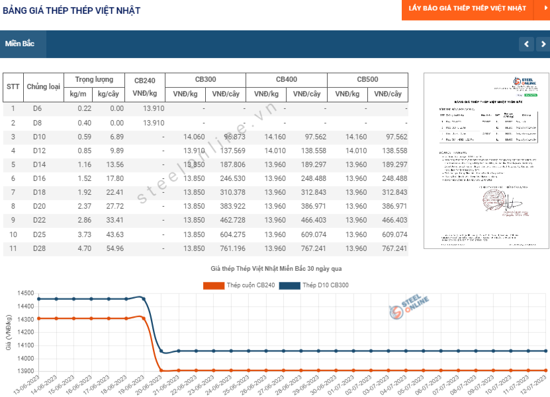Click Lấy báo giá thép Việt Nhật button
Screen dimensions: 550x397
click(467, 9)
